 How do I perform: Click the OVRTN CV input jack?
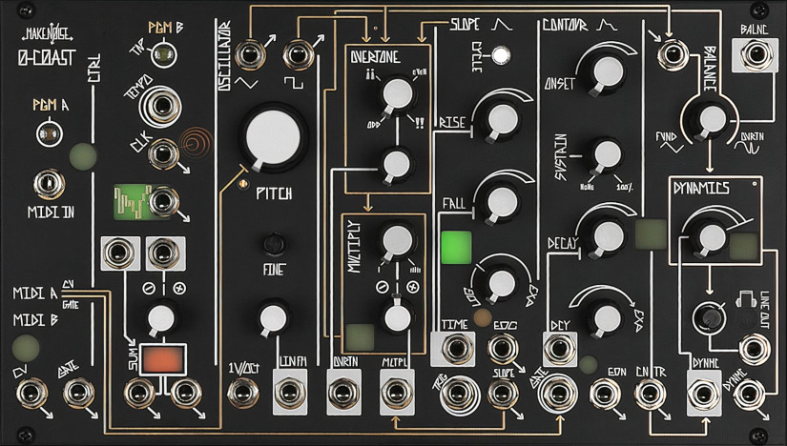[x=343, y=393]
